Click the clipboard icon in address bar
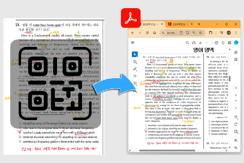 tap(181, 33)
